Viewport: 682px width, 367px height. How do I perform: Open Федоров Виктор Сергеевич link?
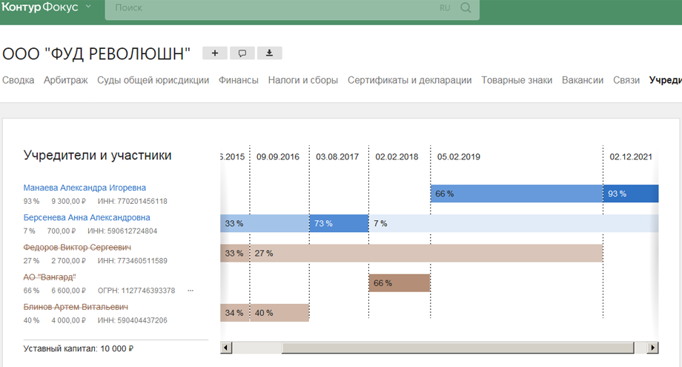coord(77,247)
